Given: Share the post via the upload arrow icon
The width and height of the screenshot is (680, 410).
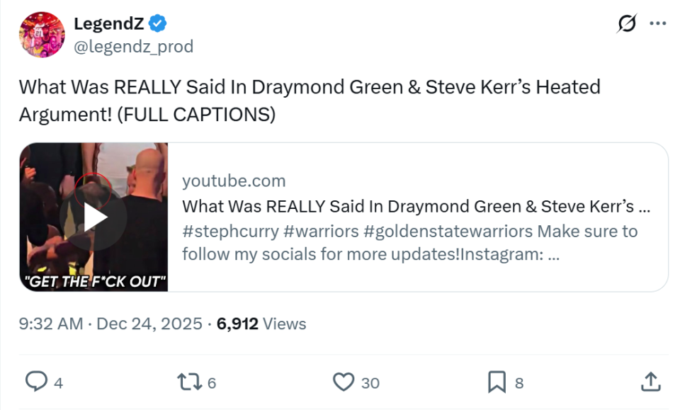Looking at the screenshot, I should tap(650, 382).
